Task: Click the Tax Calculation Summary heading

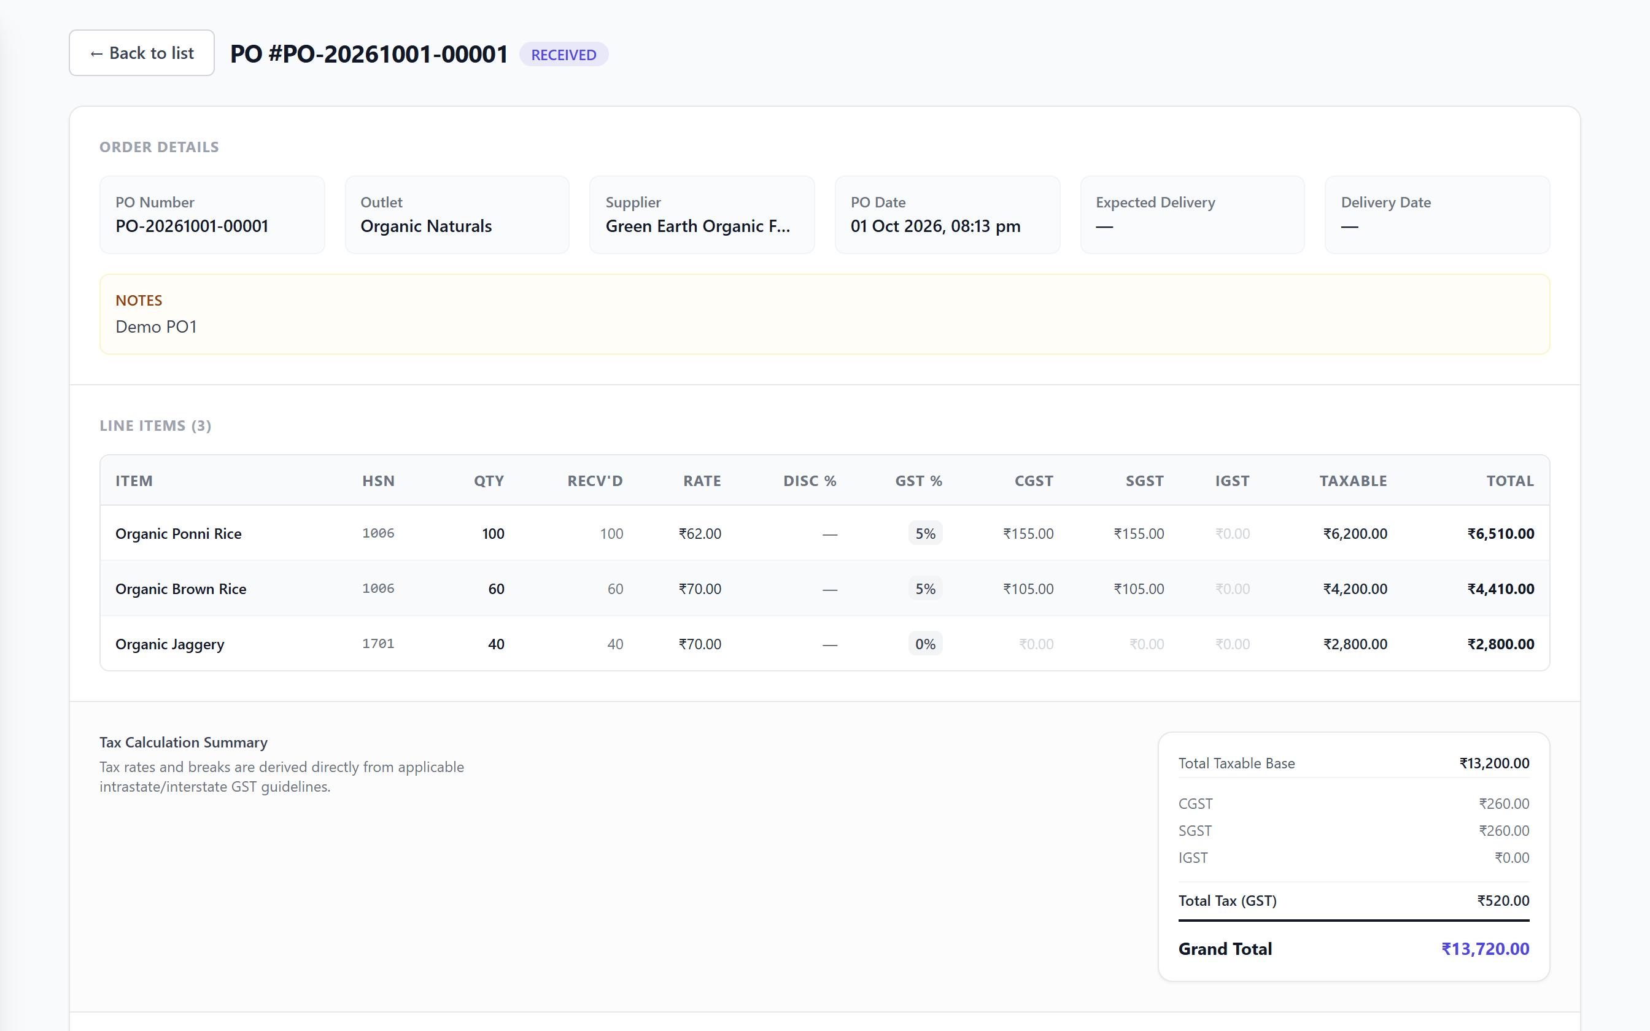Action: (184, 742)
